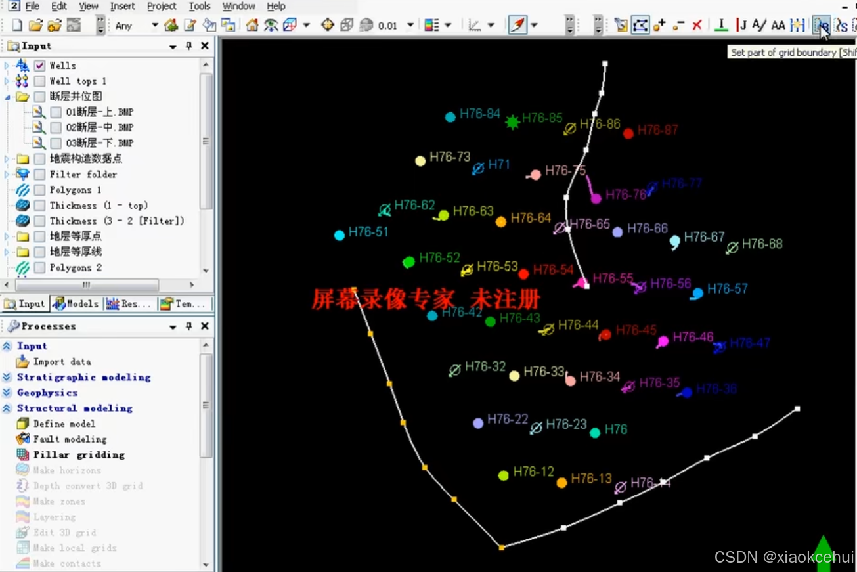Screen dimensions: 857x572
Task: Check the 01断层-上.BMP checkbox
Action: coord(56,112)
